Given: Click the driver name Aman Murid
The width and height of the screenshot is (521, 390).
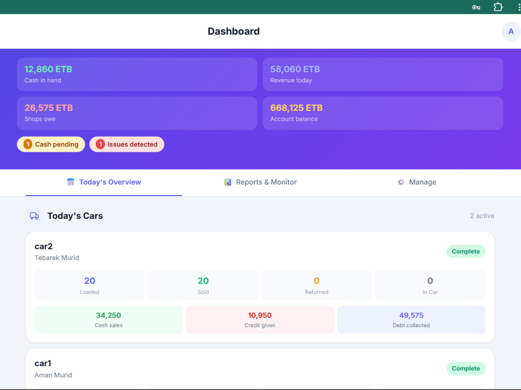Looking at the screenshot, I should coord(53,375).
